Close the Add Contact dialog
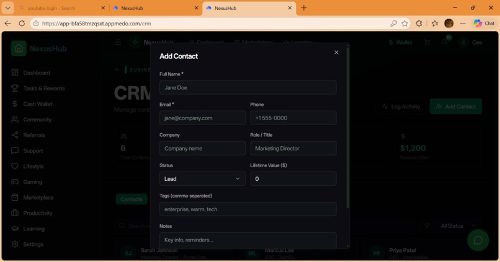The width and height of the screenshot is (500, 262). (x=336, y=52)
